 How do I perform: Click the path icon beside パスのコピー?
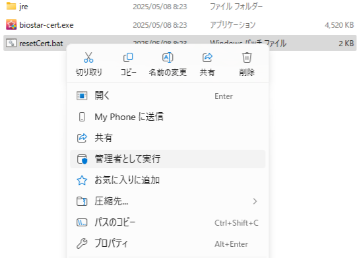(x=82, y=222)
